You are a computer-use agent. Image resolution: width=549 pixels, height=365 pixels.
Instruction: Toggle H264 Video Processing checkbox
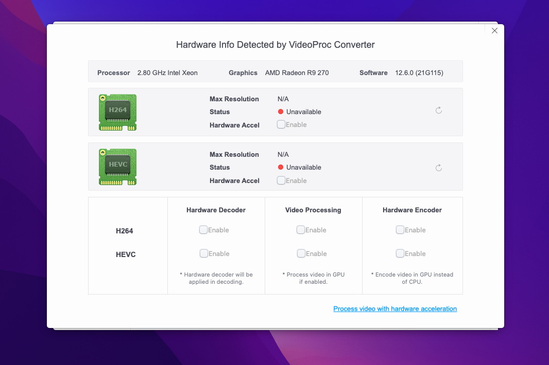(x=301, y=230)
